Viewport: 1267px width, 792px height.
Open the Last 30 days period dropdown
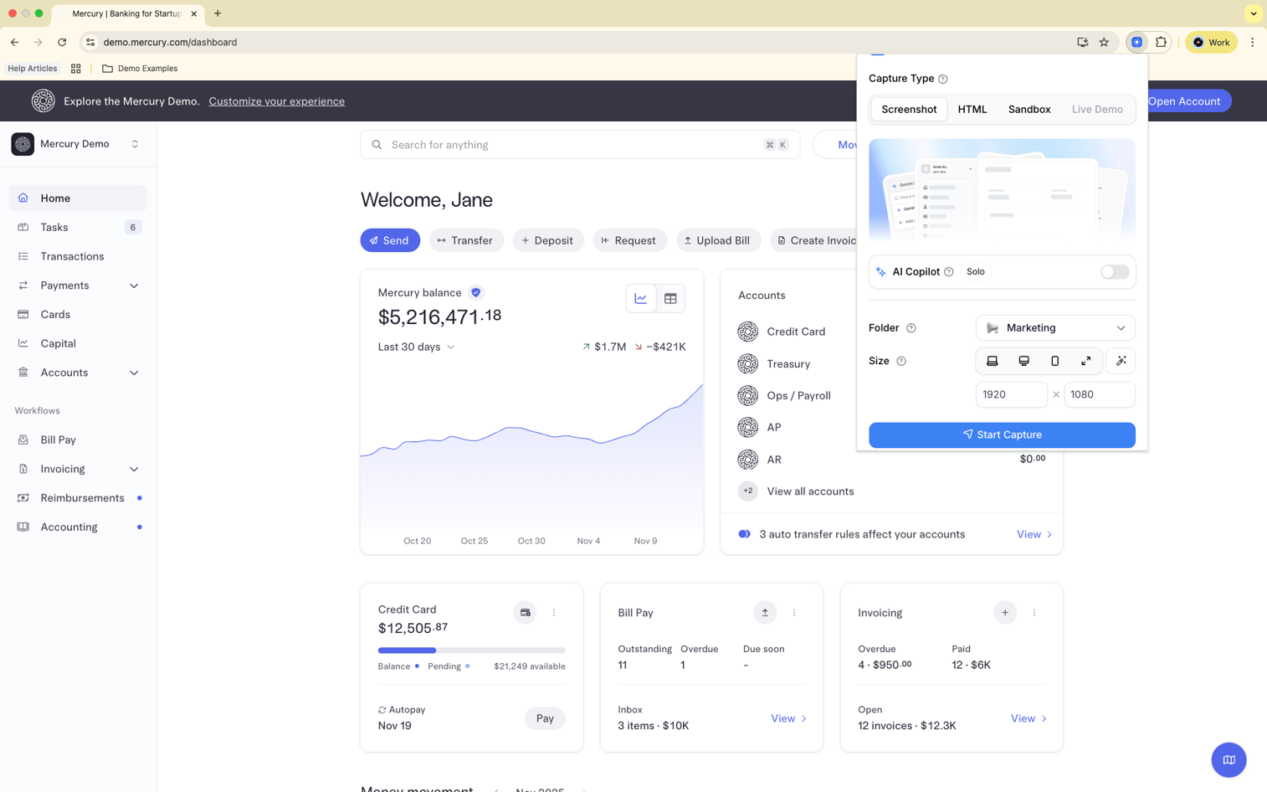[x=416, y=347]
